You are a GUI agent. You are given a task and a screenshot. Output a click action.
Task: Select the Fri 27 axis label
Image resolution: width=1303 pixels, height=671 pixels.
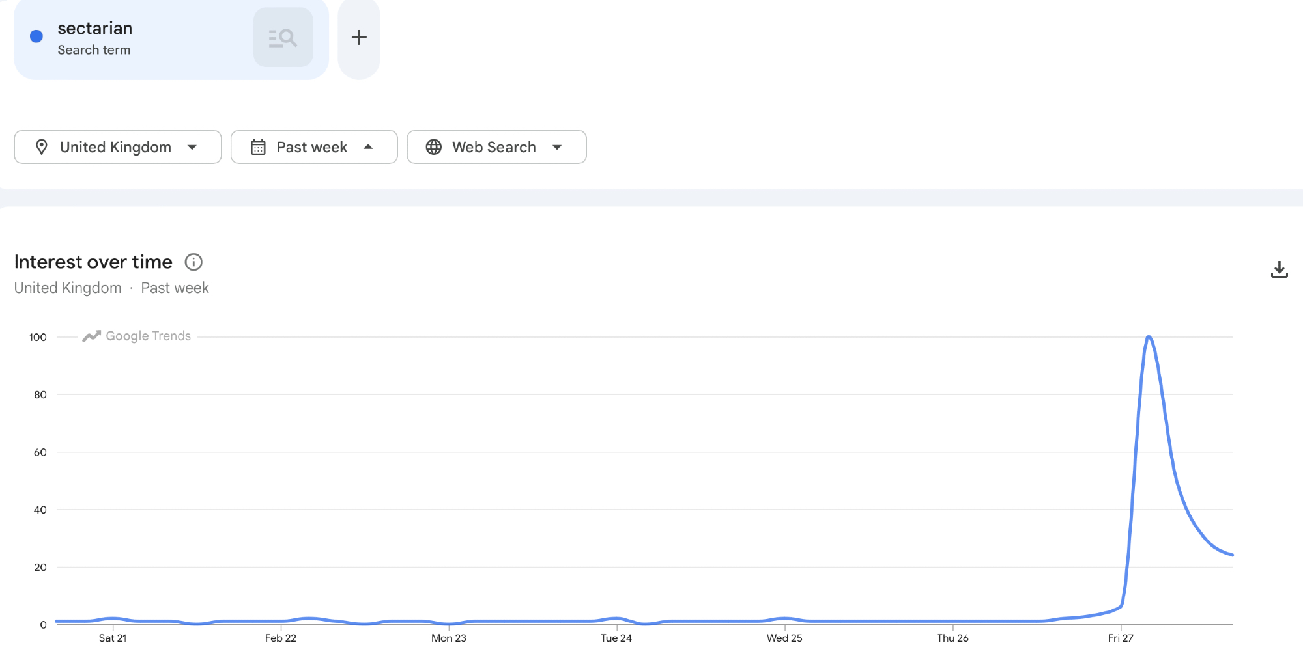1121,638
